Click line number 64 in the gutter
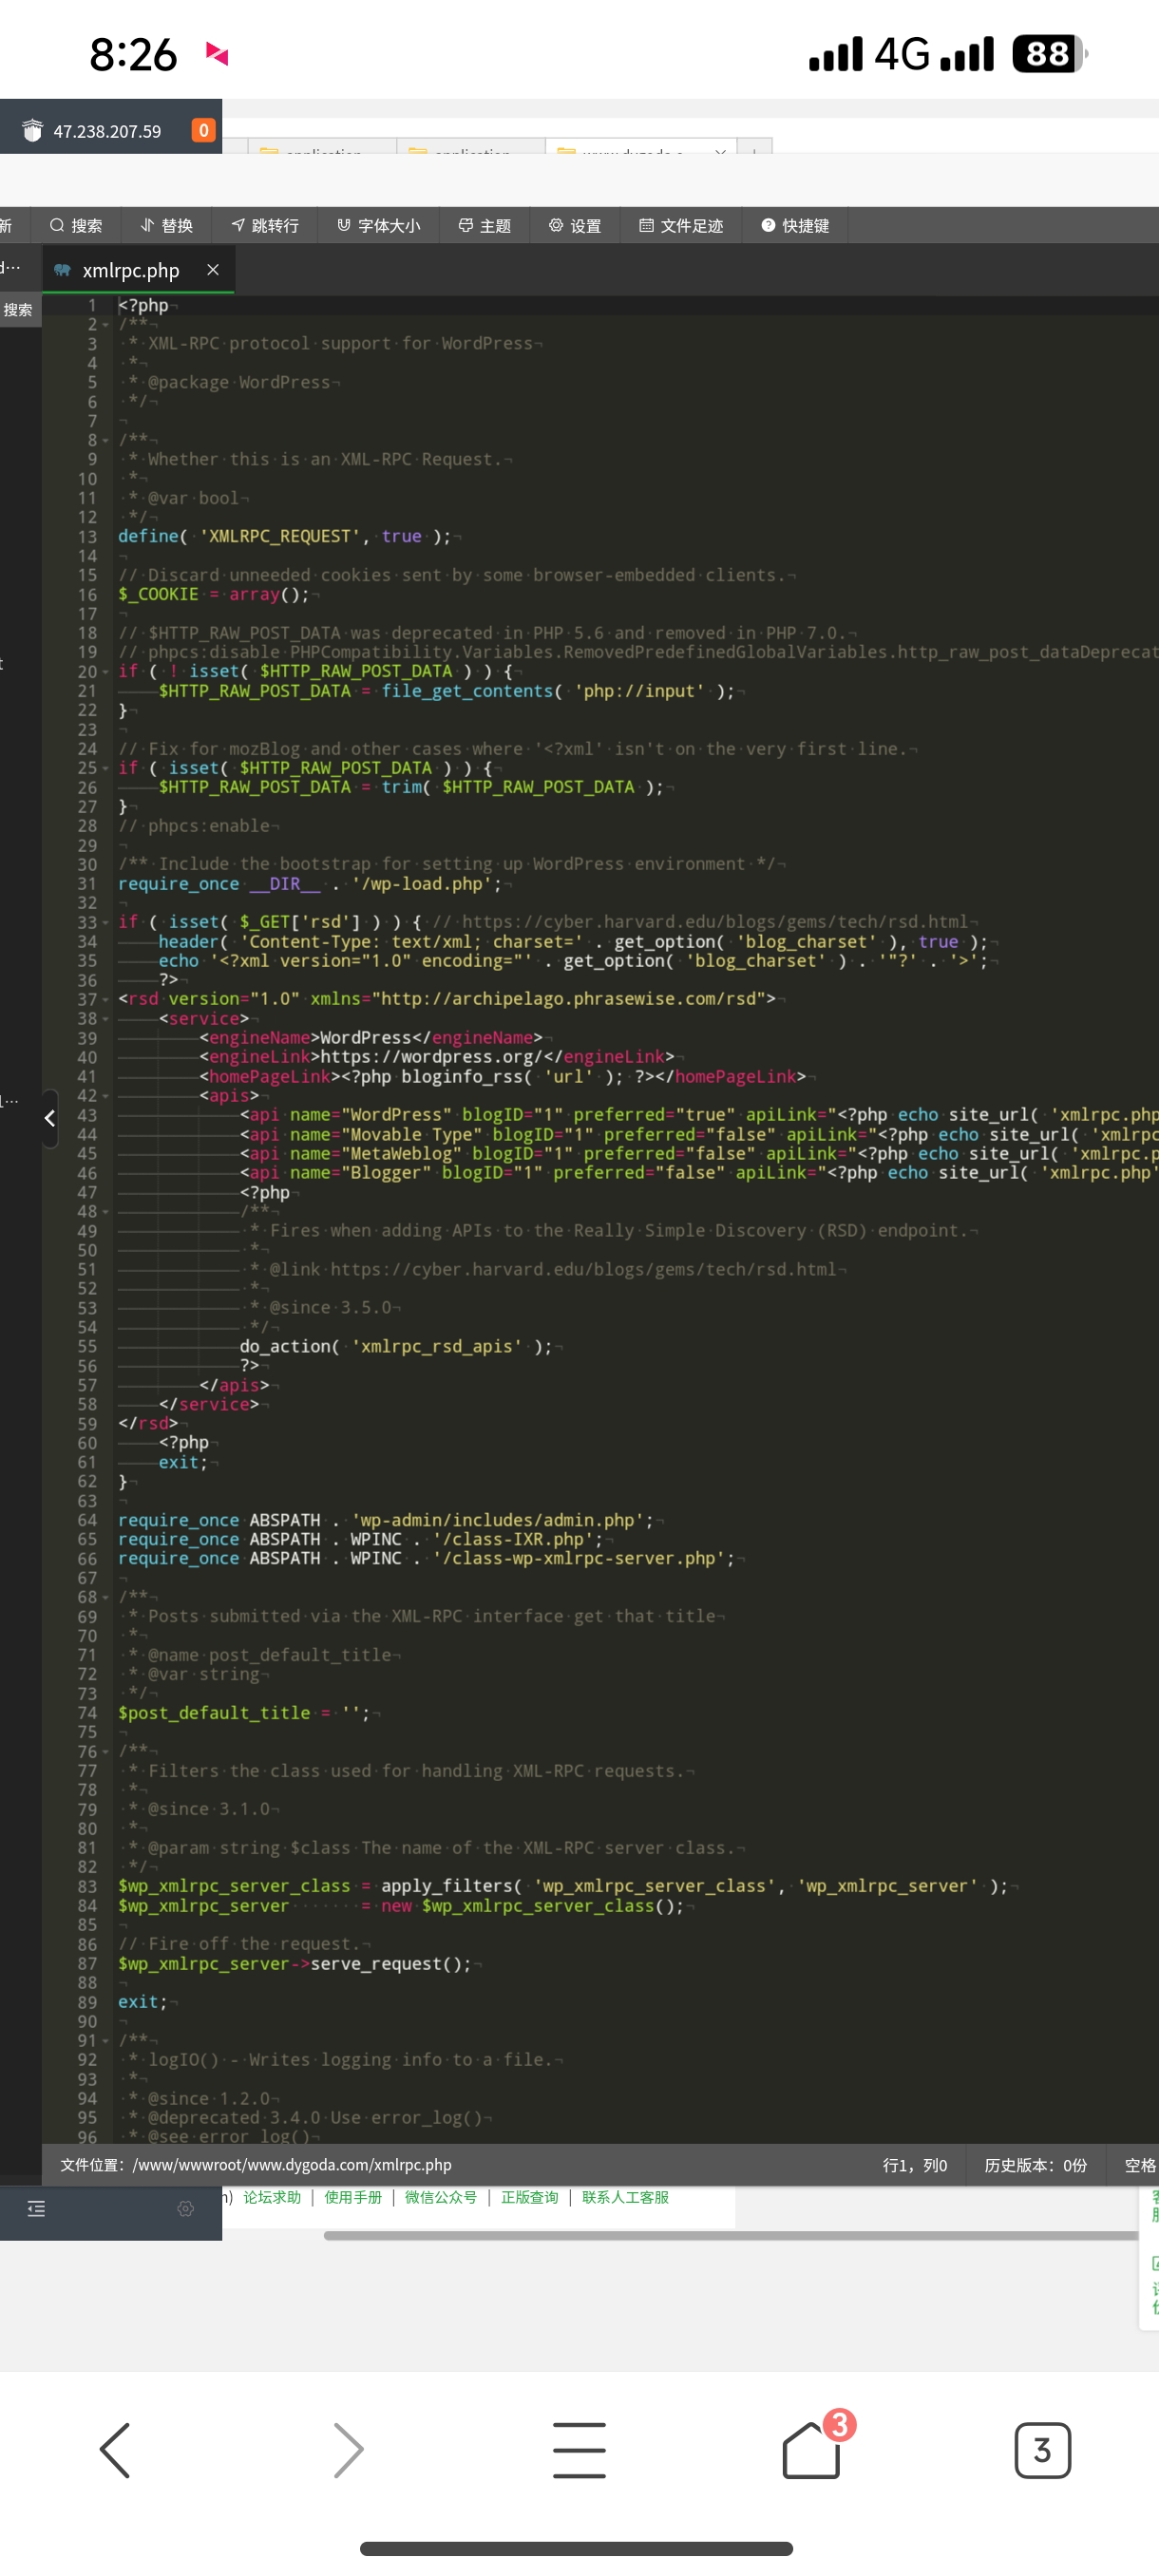Screen dimensions: 1159x2576 point(88,1521)
